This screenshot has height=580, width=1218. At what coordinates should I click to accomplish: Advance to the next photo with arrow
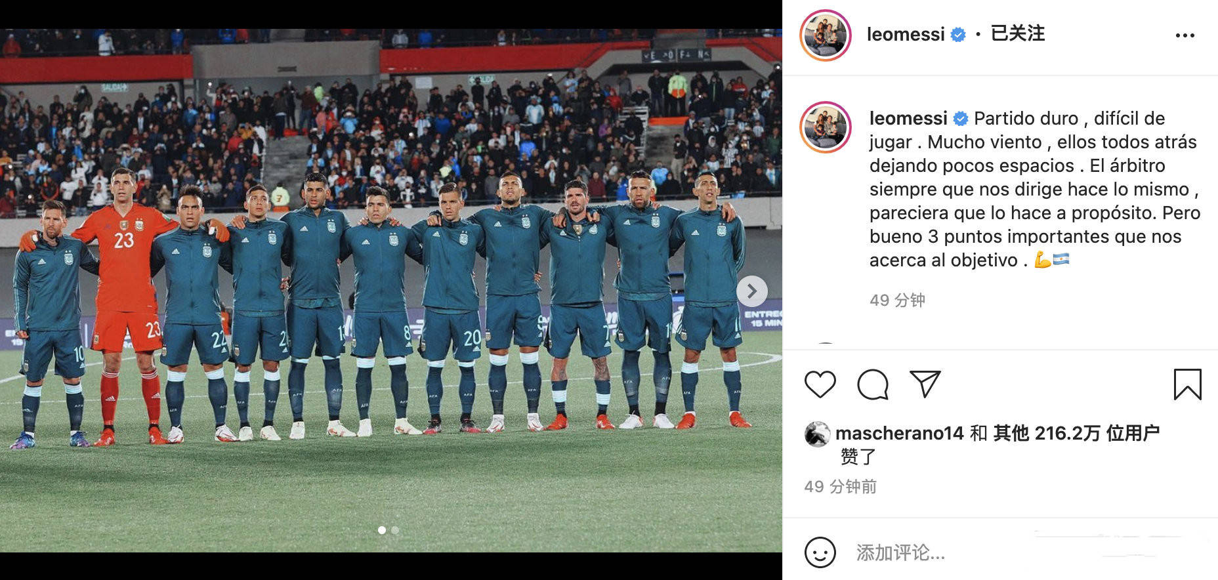click(x=752, y=291)
